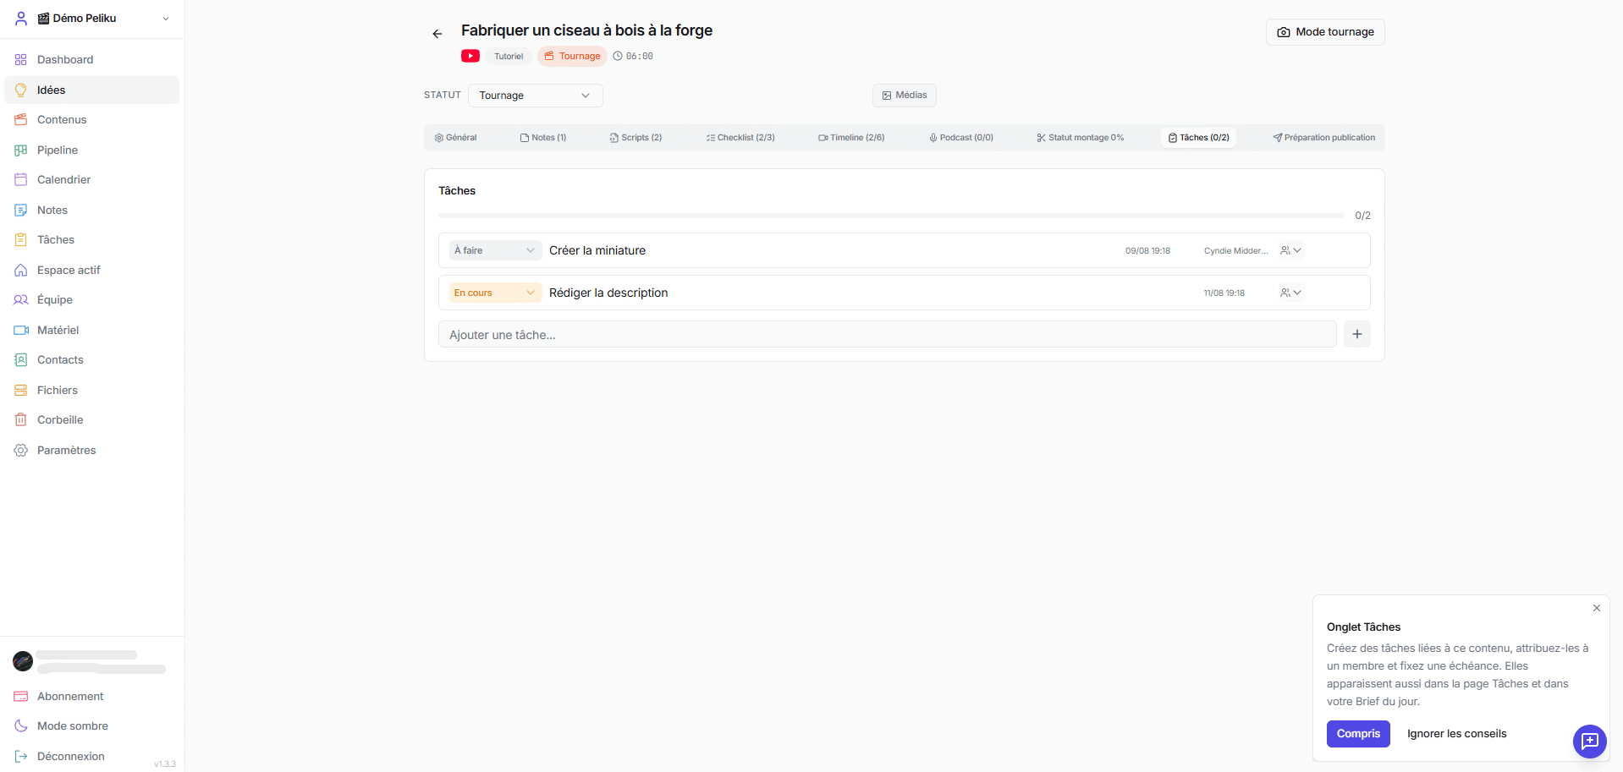Close the Onglet Tâches tip popup
1623x772 pixels.
(x=1597, y=608)
